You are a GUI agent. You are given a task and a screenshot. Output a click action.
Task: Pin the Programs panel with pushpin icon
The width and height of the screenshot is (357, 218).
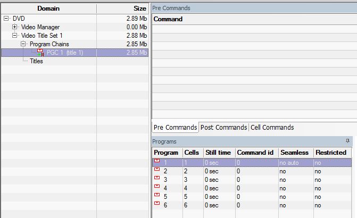347,141
